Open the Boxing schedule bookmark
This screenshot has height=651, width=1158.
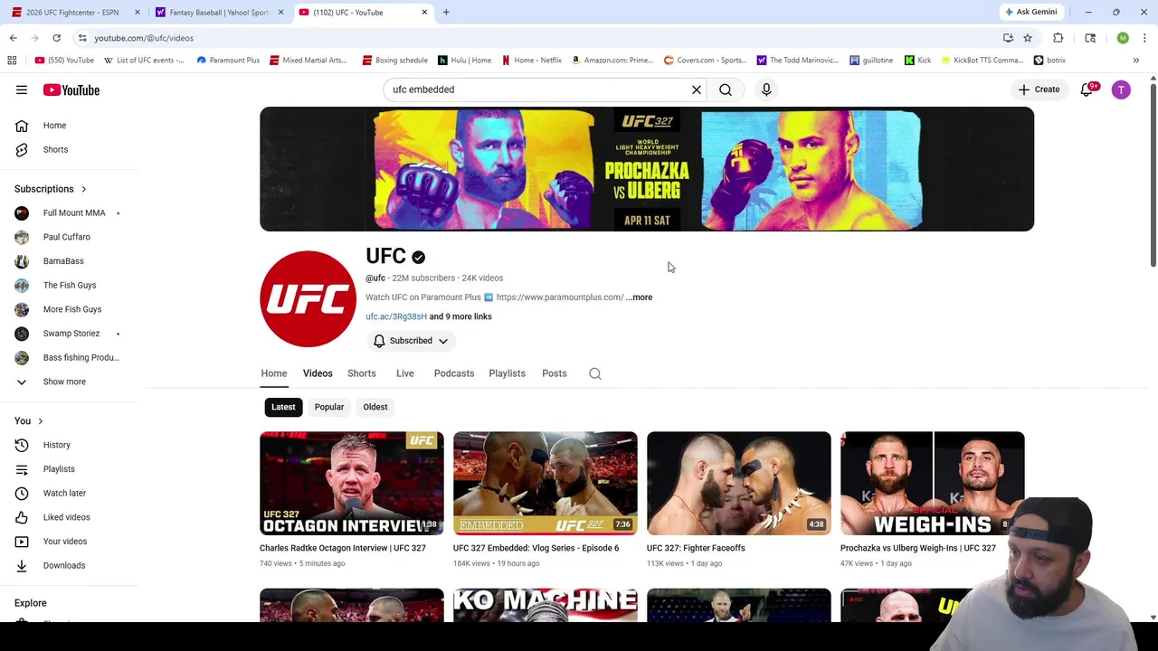(395, 61)
